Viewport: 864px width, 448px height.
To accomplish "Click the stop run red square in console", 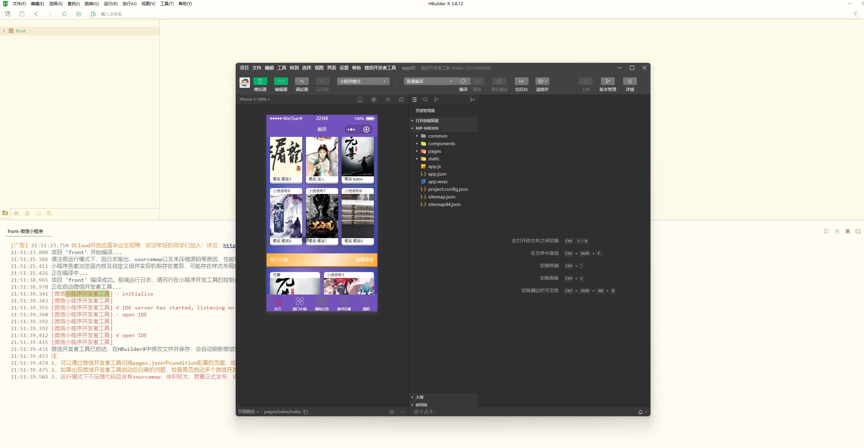I will coord(848,231).
